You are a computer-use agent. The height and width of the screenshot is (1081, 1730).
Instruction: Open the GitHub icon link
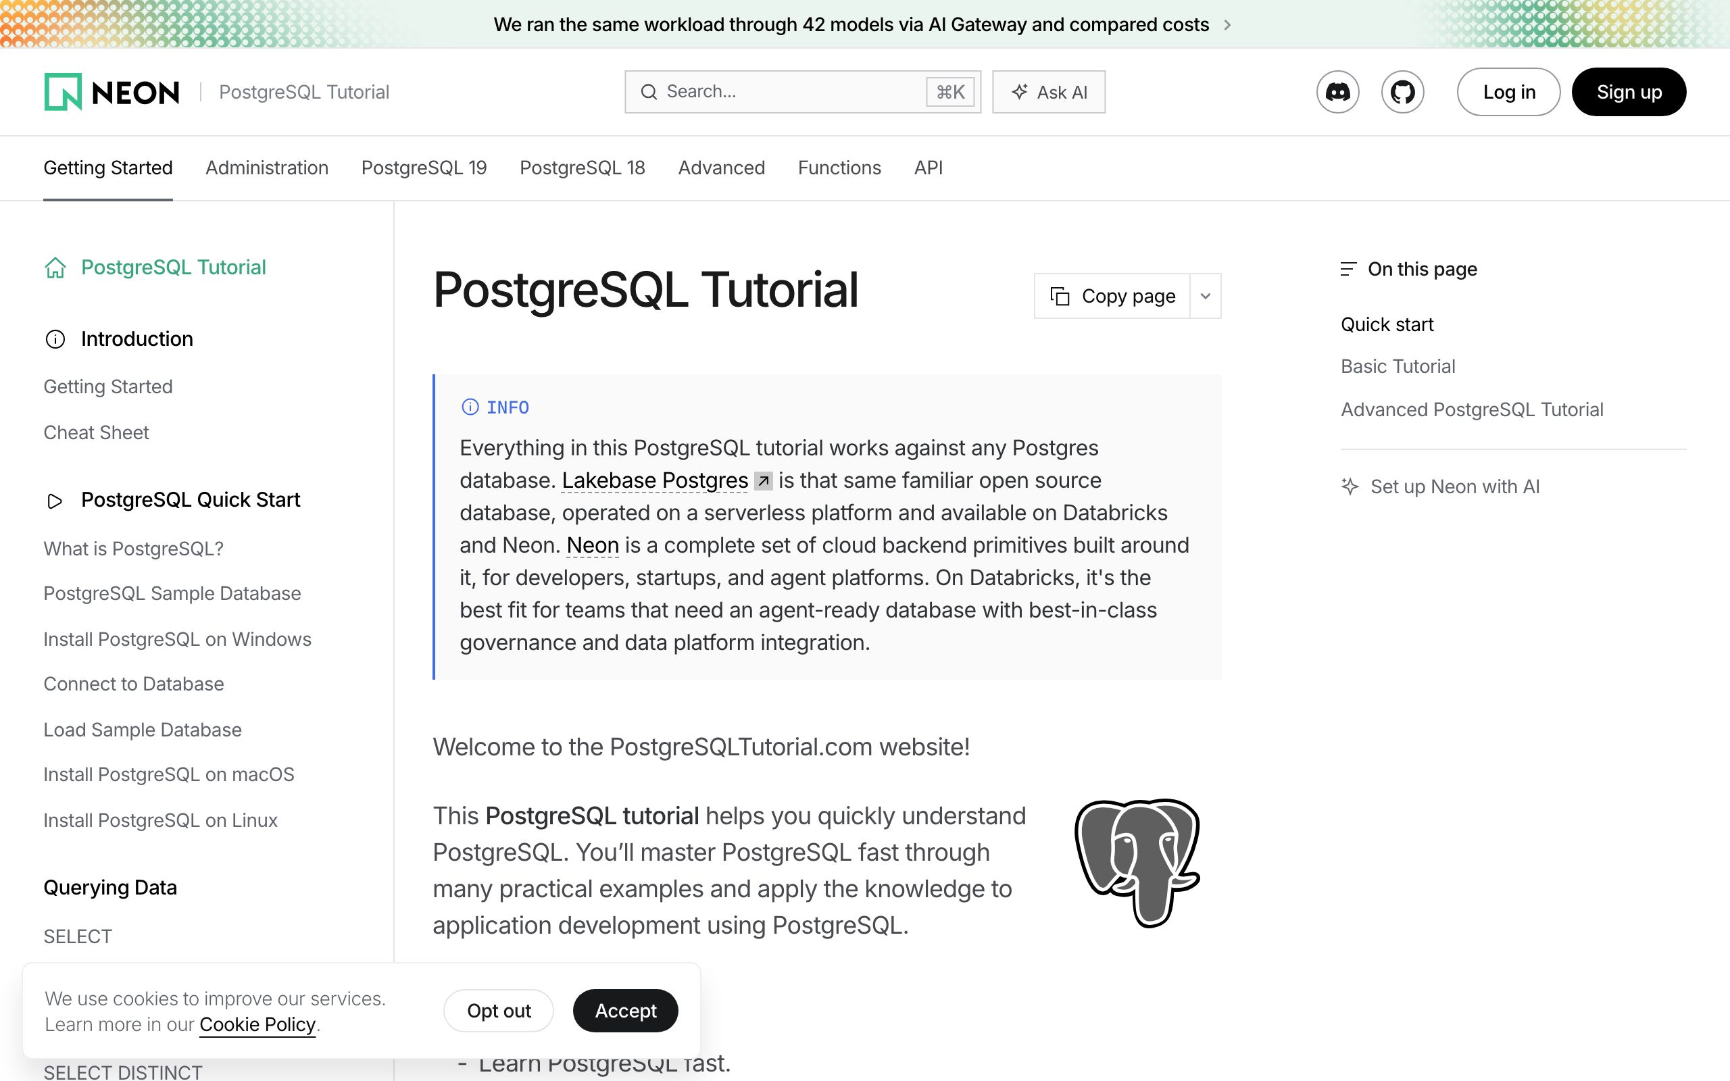1403,91
